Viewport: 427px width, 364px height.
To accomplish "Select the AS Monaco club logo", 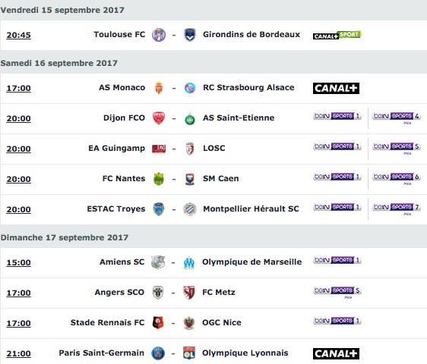I will [159, 88].
